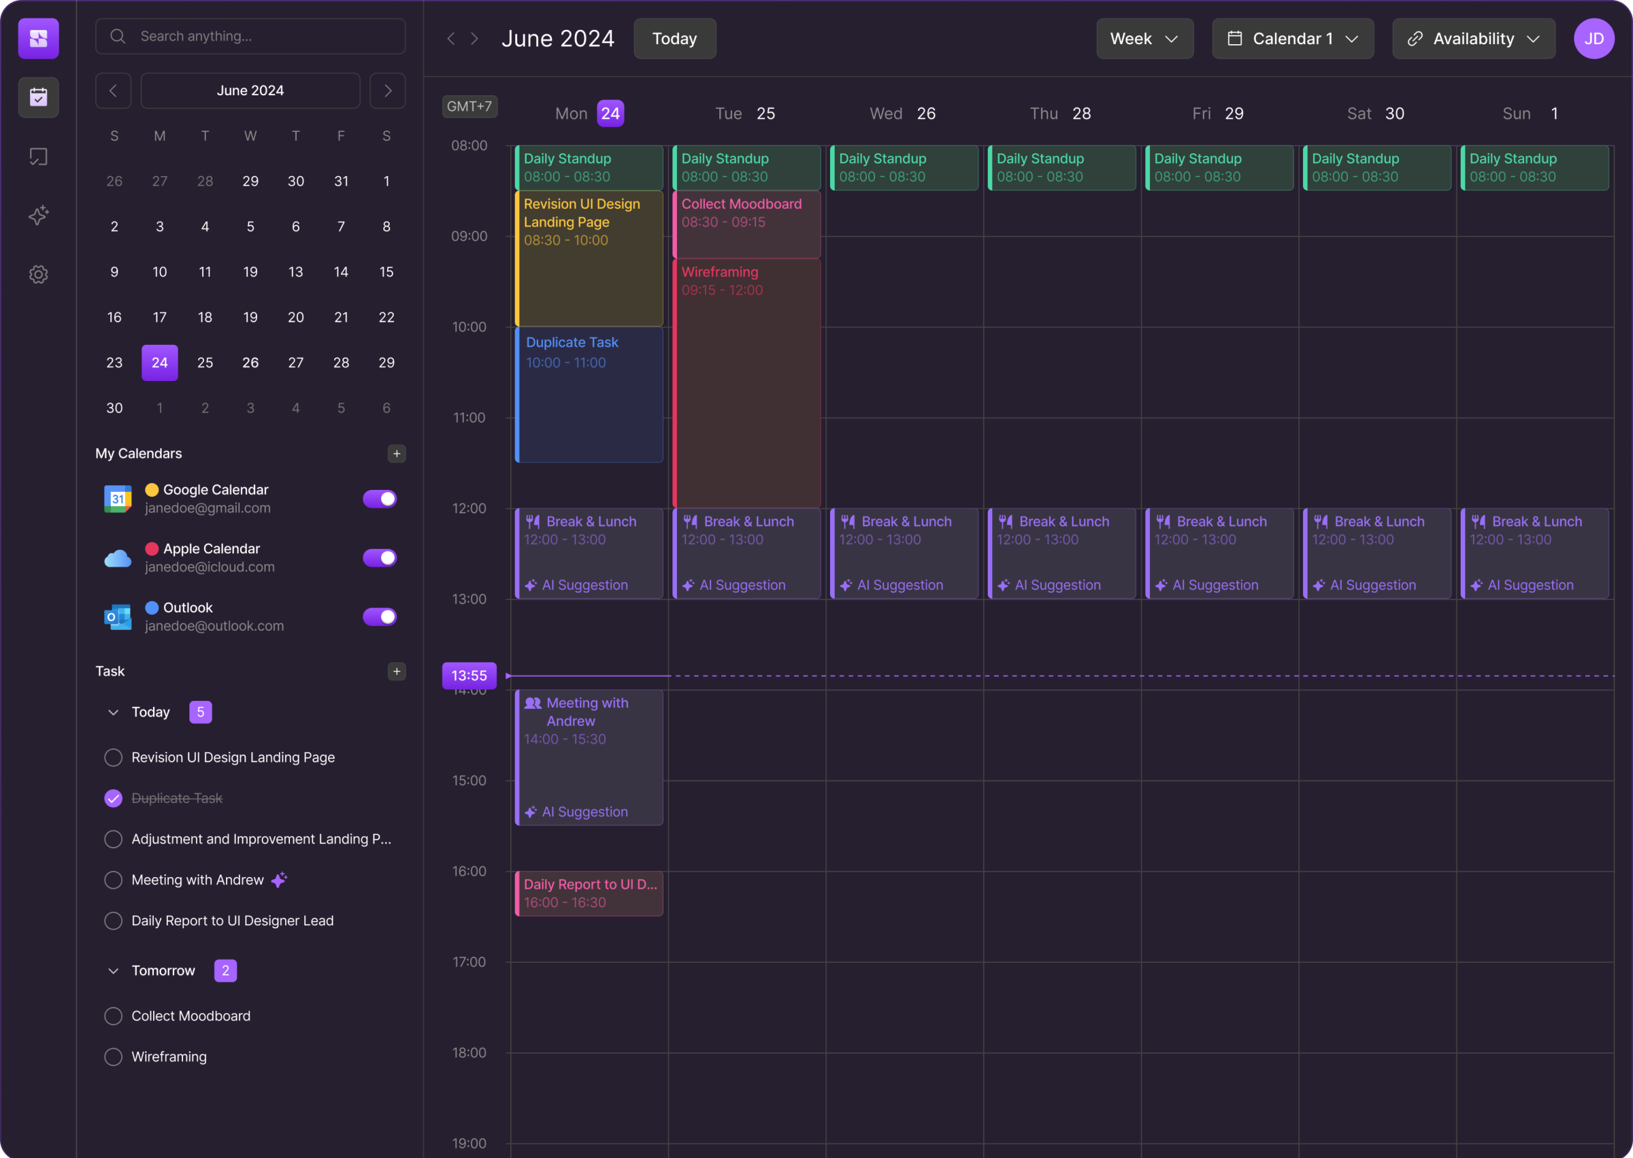Open the Meeting with Andrew event
The width and height of the screenshot is (1633, 1158).
click(589, 756)
